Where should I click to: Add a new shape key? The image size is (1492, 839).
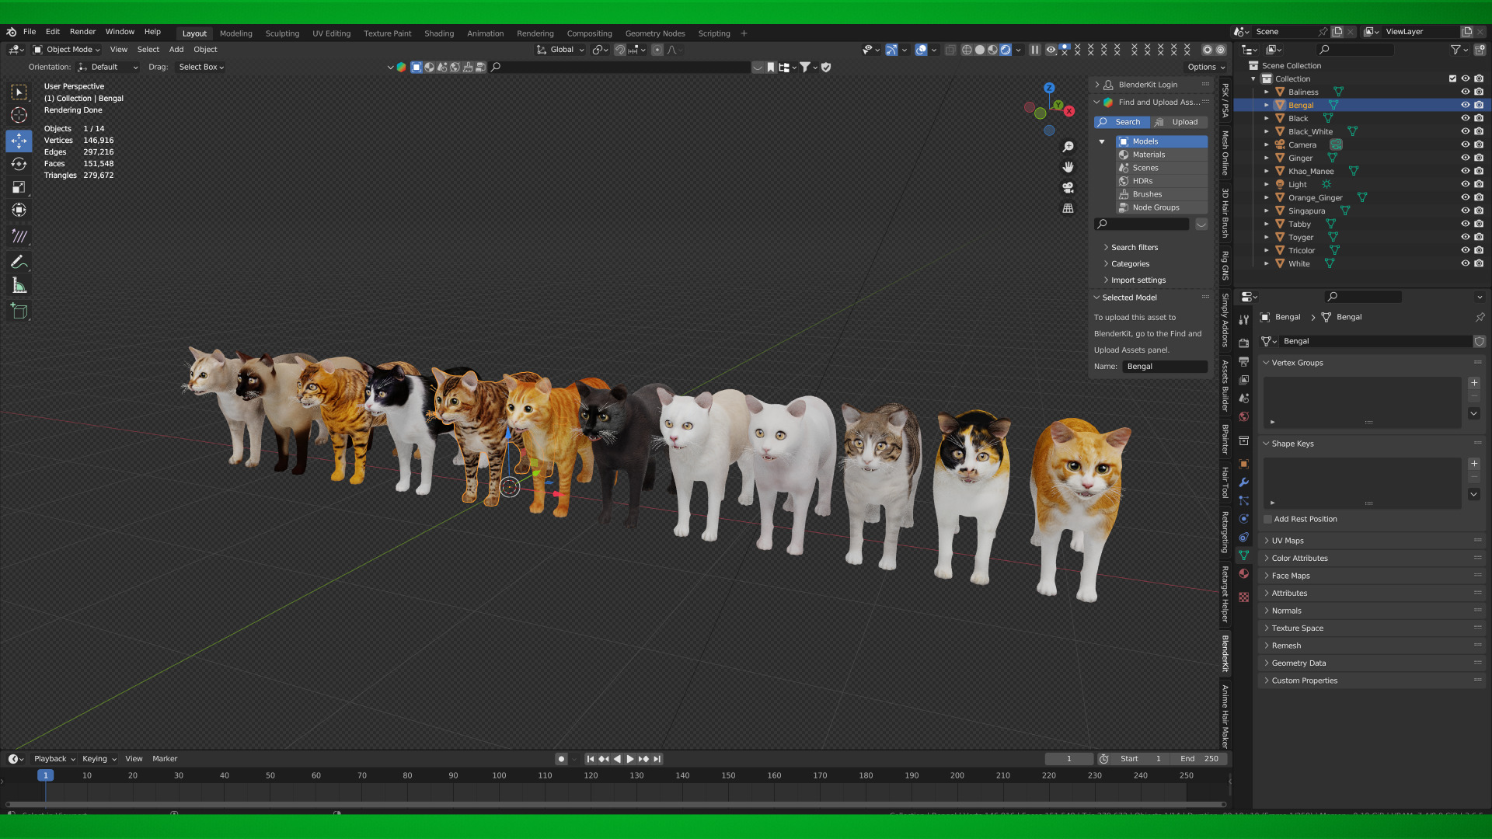point(1474,464)
